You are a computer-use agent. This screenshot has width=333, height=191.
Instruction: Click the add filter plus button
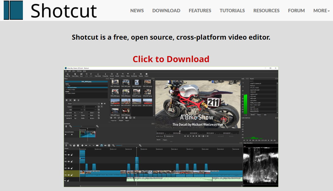coord(66,100)
